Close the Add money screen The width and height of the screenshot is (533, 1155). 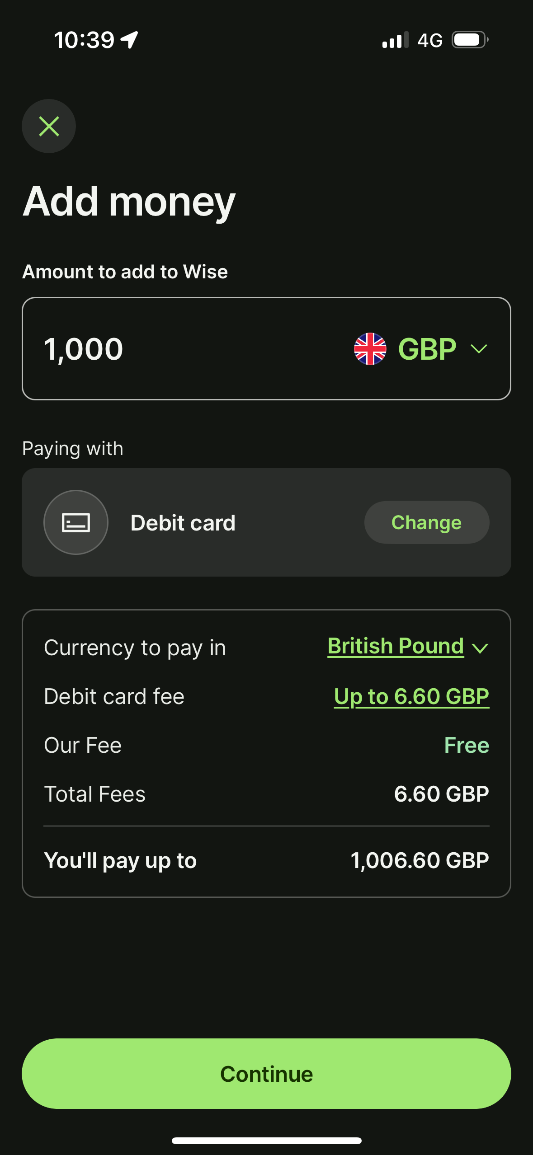point(49,126)
